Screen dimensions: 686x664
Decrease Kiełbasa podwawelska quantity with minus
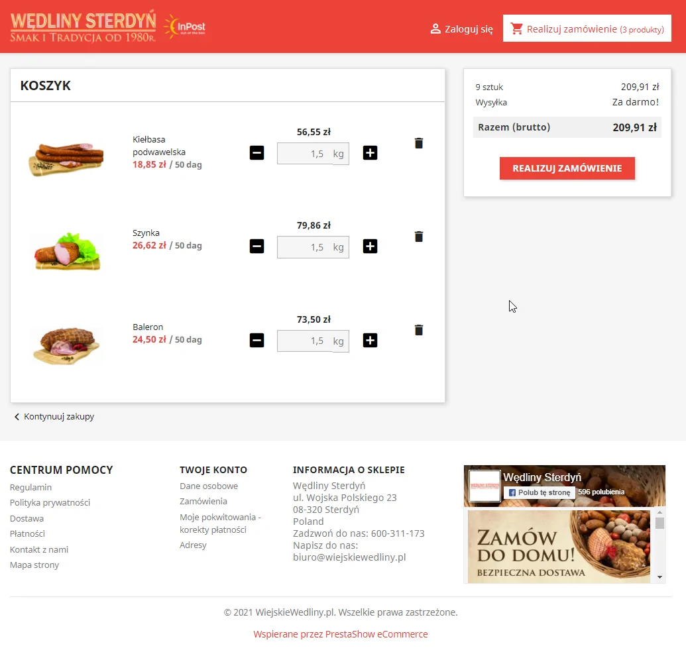[257, 153]
